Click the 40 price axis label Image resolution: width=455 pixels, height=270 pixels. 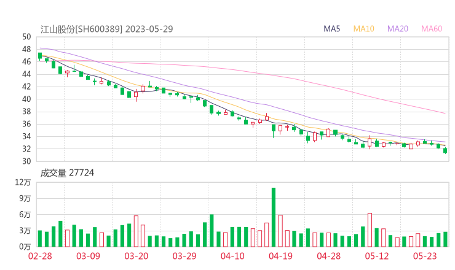[26, 99]
